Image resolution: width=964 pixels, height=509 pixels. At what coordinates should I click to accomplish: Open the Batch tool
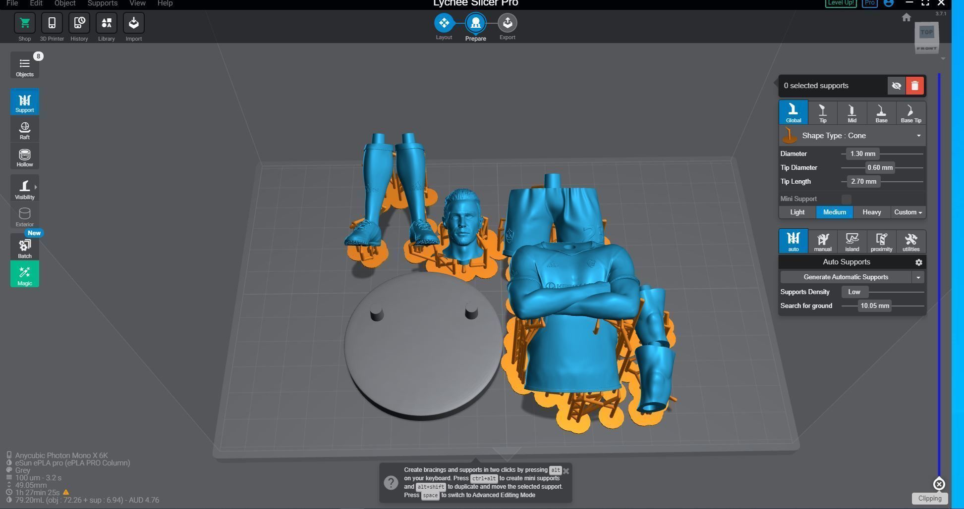tap(24, 247)
